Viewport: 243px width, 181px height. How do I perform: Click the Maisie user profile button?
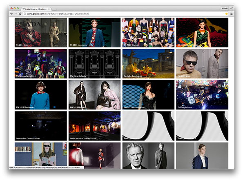(x=224, y=8)
